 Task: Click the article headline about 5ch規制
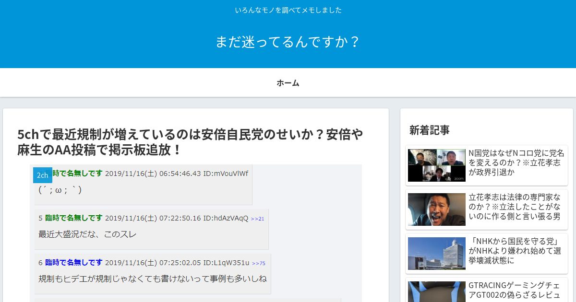tap(190, 142)
